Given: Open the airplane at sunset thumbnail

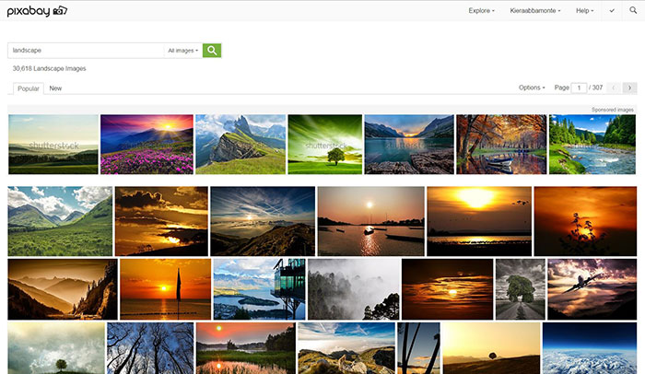Looking at the screenshot, I should pos(592,288).
